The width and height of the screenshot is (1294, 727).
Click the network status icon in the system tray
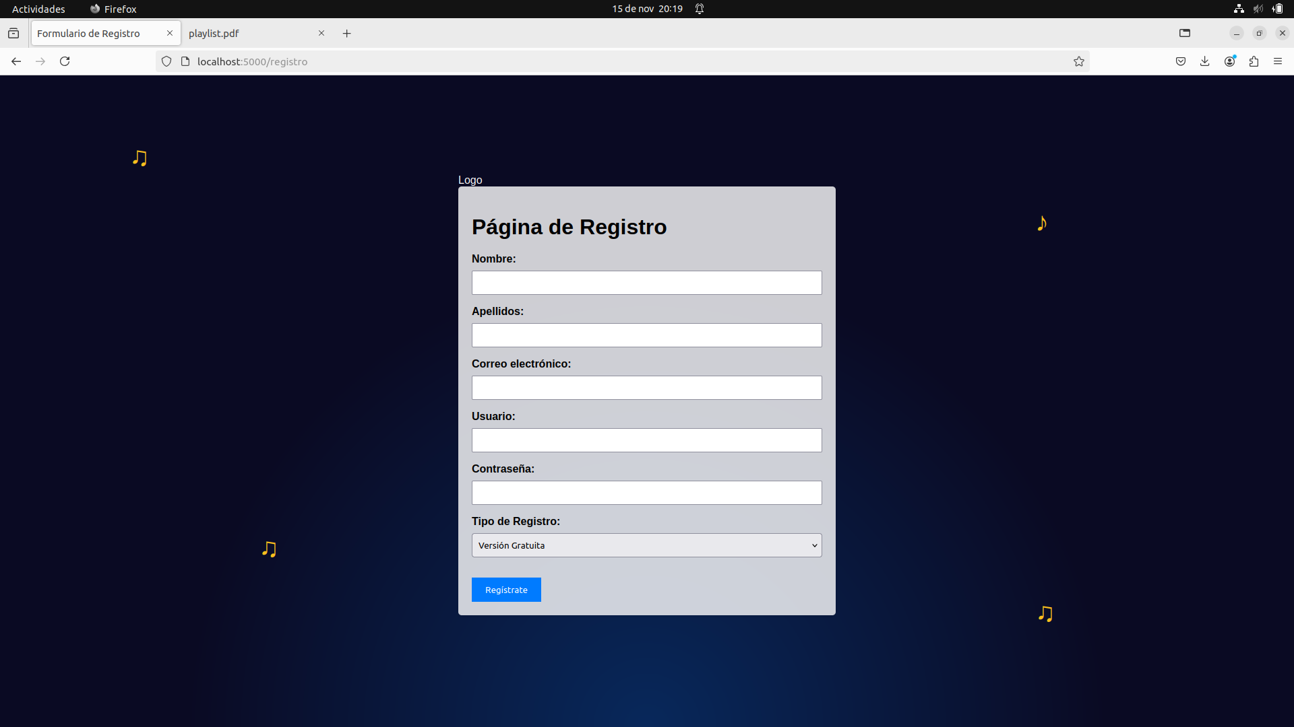click(x=1239, y=9)
